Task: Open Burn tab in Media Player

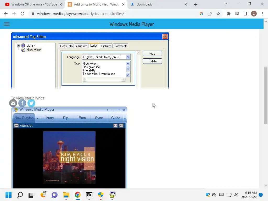Action: point(82,118)
